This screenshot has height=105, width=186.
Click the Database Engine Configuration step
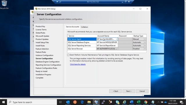[x=48, y=62]
